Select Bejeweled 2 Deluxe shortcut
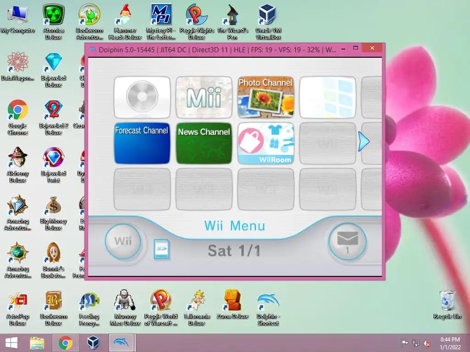 pyautogui.click(x=53, y=117)
